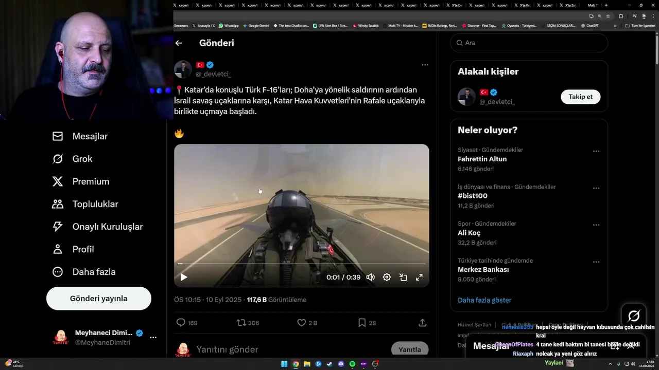The image size is (659, 370).
Task: Open Onaylı Kuruluşlar in the sidebar
Action: click(97, 227)
